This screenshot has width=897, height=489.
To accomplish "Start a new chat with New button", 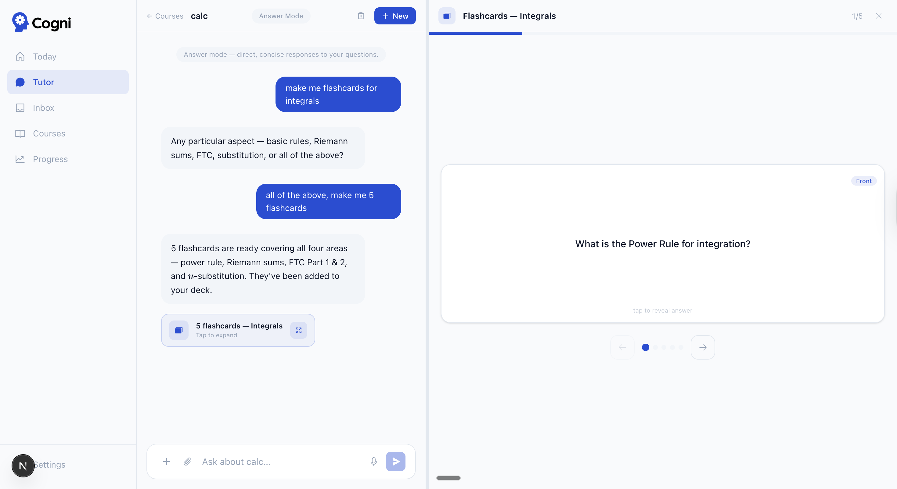I will [x=395, y=16].
